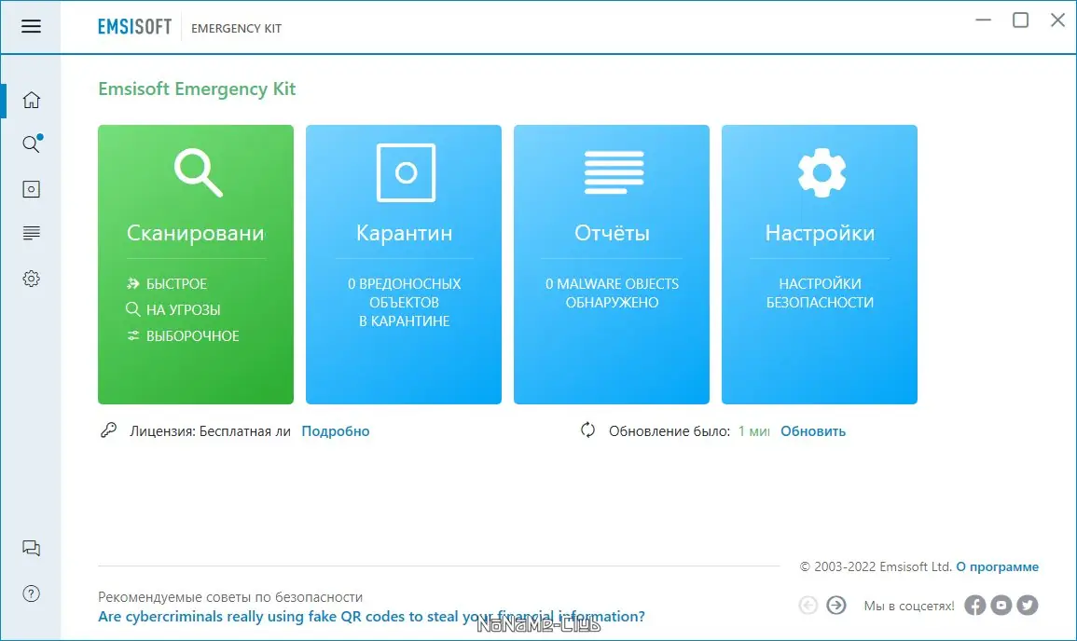Open Emsisoft Twitter page icon
Viewport: 1077px width, 641px height.
click(1027, 605)
